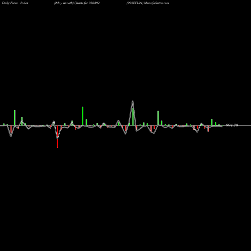Click the 994.70 value label
The height and width of the screenshot is (251, 251).
(x=232, y=125)
